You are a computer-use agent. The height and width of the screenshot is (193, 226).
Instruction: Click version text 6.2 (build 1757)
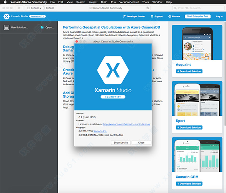[x=87, y=117]
